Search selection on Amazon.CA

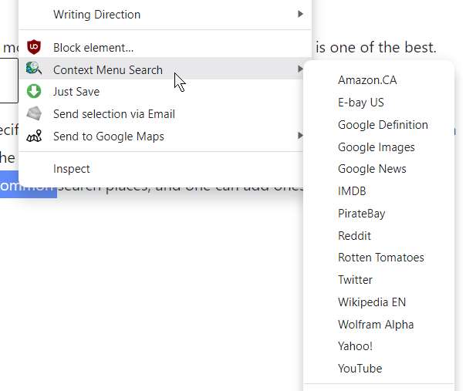click(367, 80)
